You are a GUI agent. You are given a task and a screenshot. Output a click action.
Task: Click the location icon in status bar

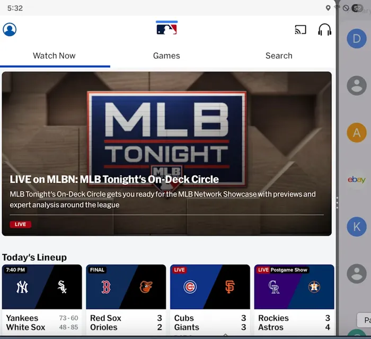(x=328, y=8)
